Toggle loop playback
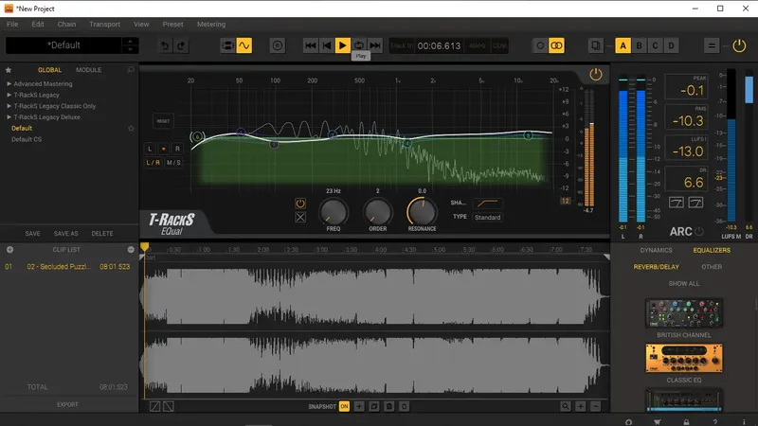The height and width of the screenshot is (426, 758). (x=359, y=45)
